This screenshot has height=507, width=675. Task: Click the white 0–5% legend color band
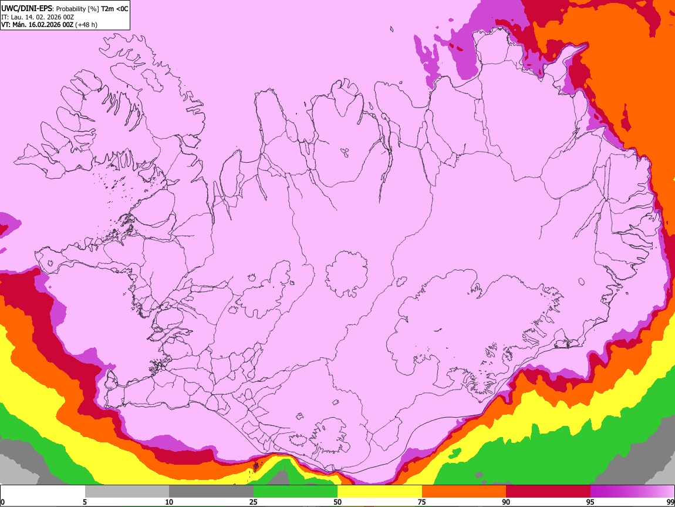click(43, 491)
